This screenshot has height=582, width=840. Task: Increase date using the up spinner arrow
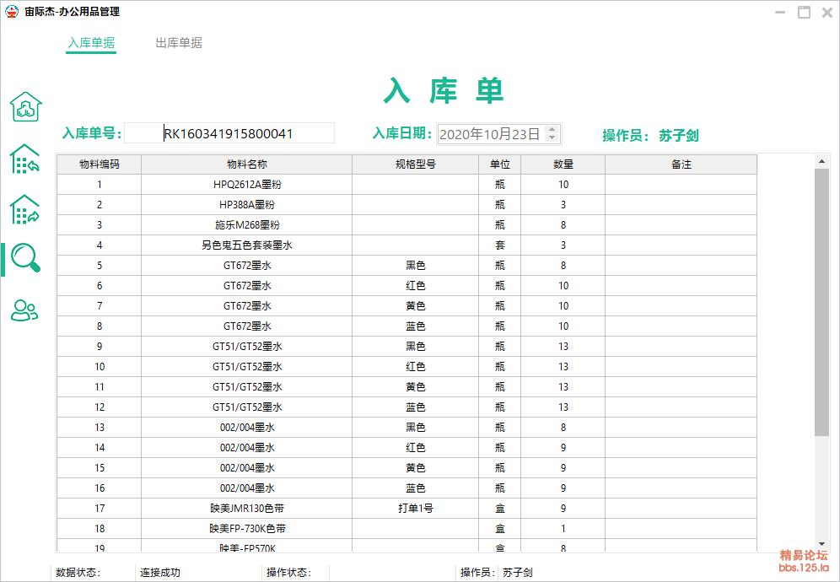tap(552, 129)
